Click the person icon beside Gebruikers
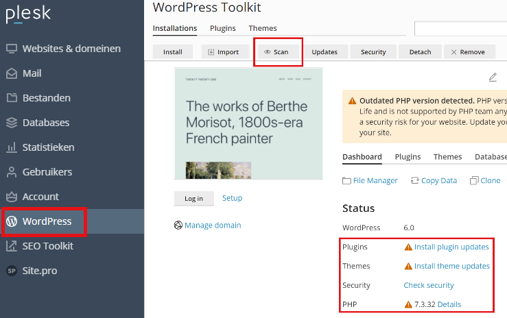Viewport: 507px width, 318px height. [x=12, y=172]
